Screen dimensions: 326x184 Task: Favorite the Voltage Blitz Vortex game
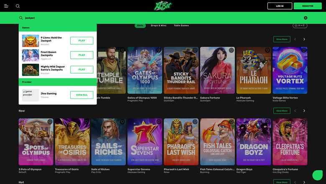pyautogui.click(x=304, y=50)
